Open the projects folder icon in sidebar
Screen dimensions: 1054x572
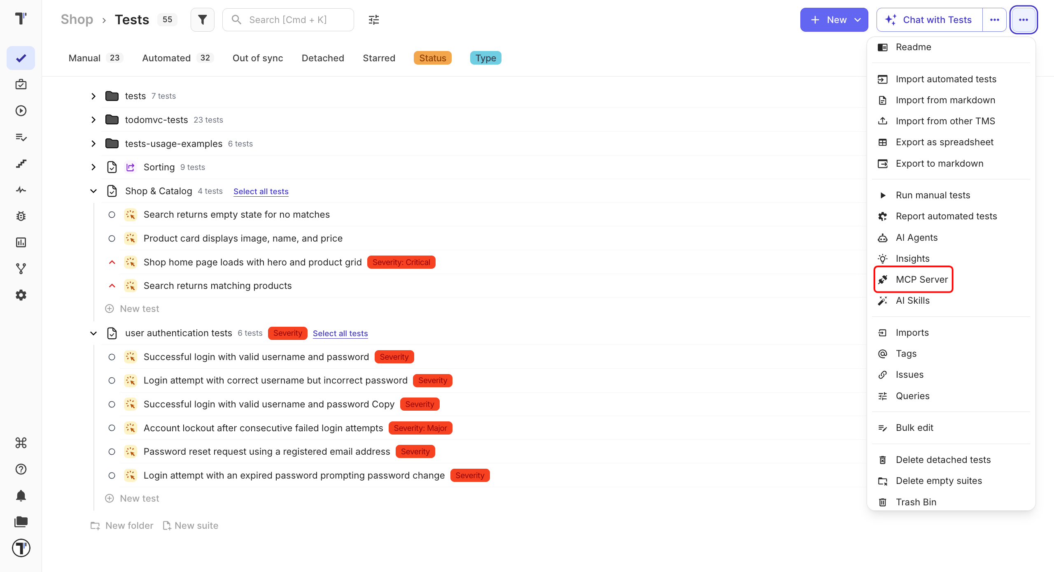(21, 522)
